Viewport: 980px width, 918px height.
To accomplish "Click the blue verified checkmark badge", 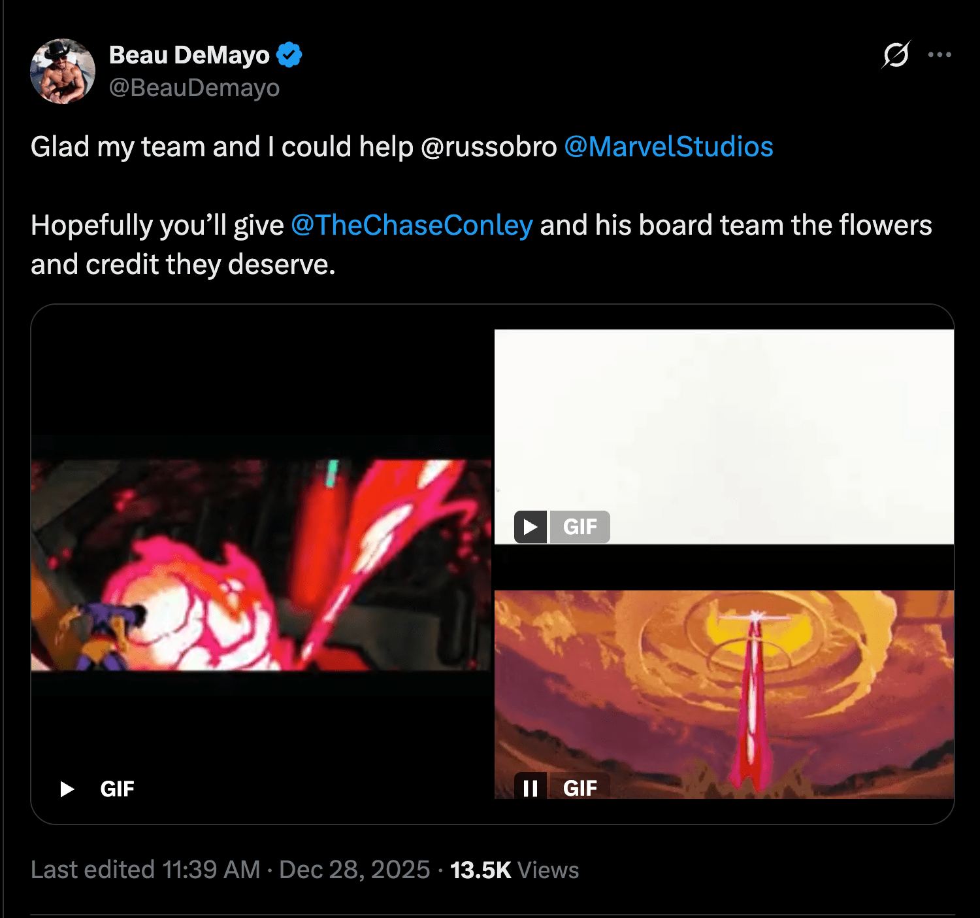I will 289,55.
